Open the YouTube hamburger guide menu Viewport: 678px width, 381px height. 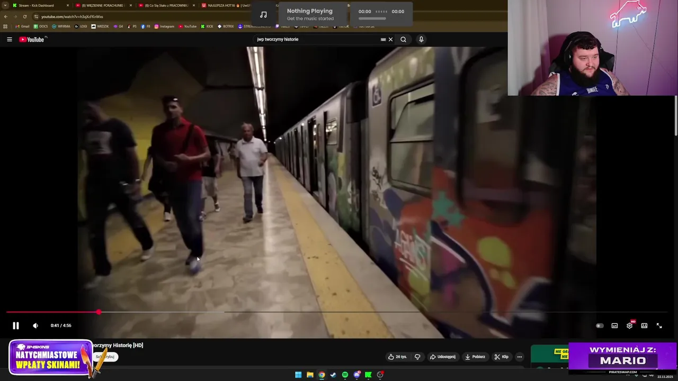click(x=9, y=39)
